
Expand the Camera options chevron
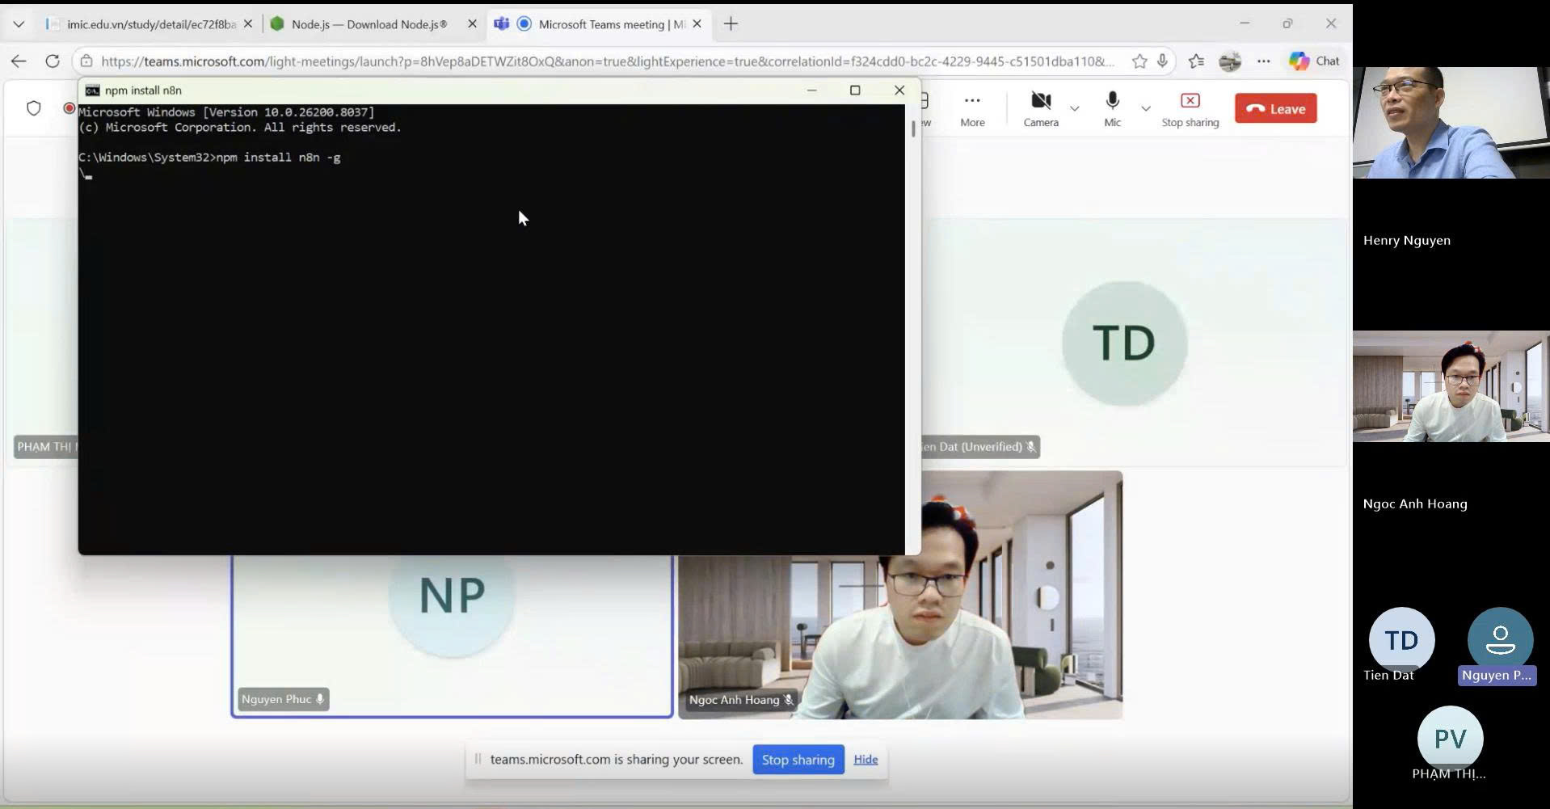point(1074,108)
